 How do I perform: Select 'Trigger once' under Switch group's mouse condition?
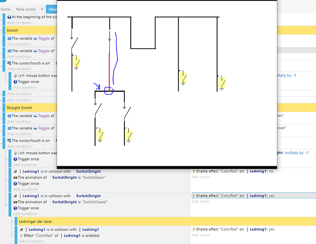[x=26, y=81]
